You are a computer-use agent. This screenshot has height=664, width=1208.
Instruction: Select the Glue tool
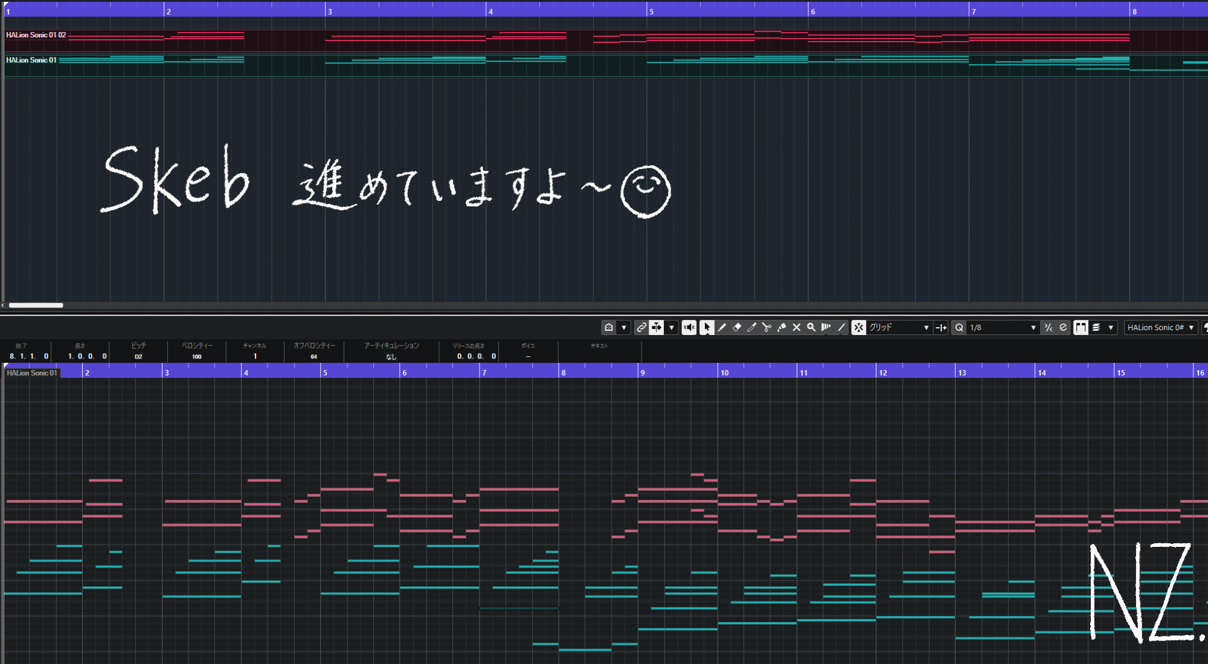pos(782,327)
